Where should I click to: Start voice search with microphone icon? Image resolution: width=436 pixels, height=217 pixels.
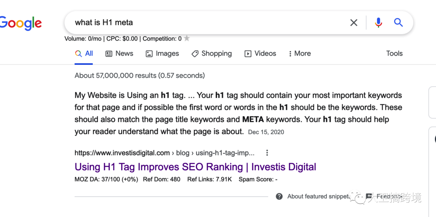[x=378, y=23]
